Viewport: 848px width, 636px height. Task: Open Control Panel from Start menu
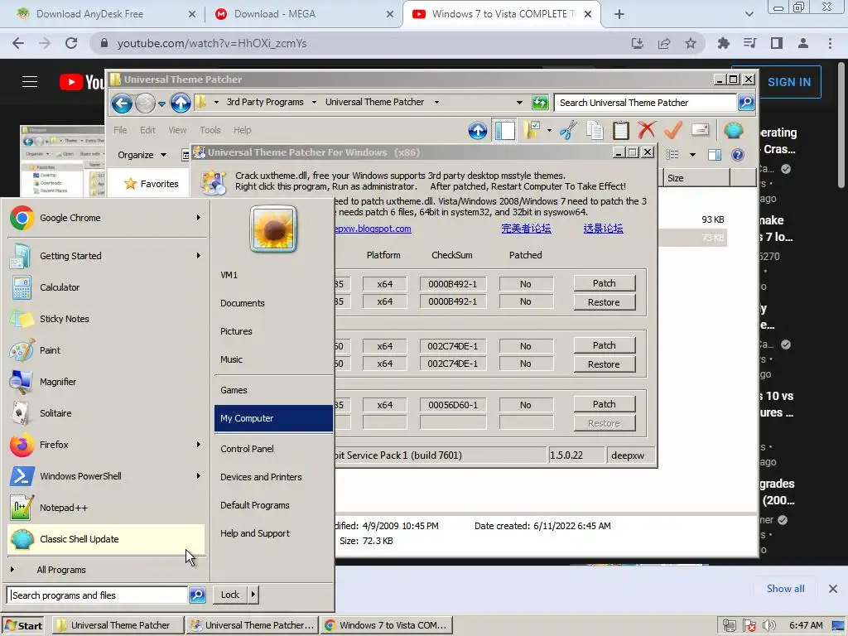tap(273, 449)
